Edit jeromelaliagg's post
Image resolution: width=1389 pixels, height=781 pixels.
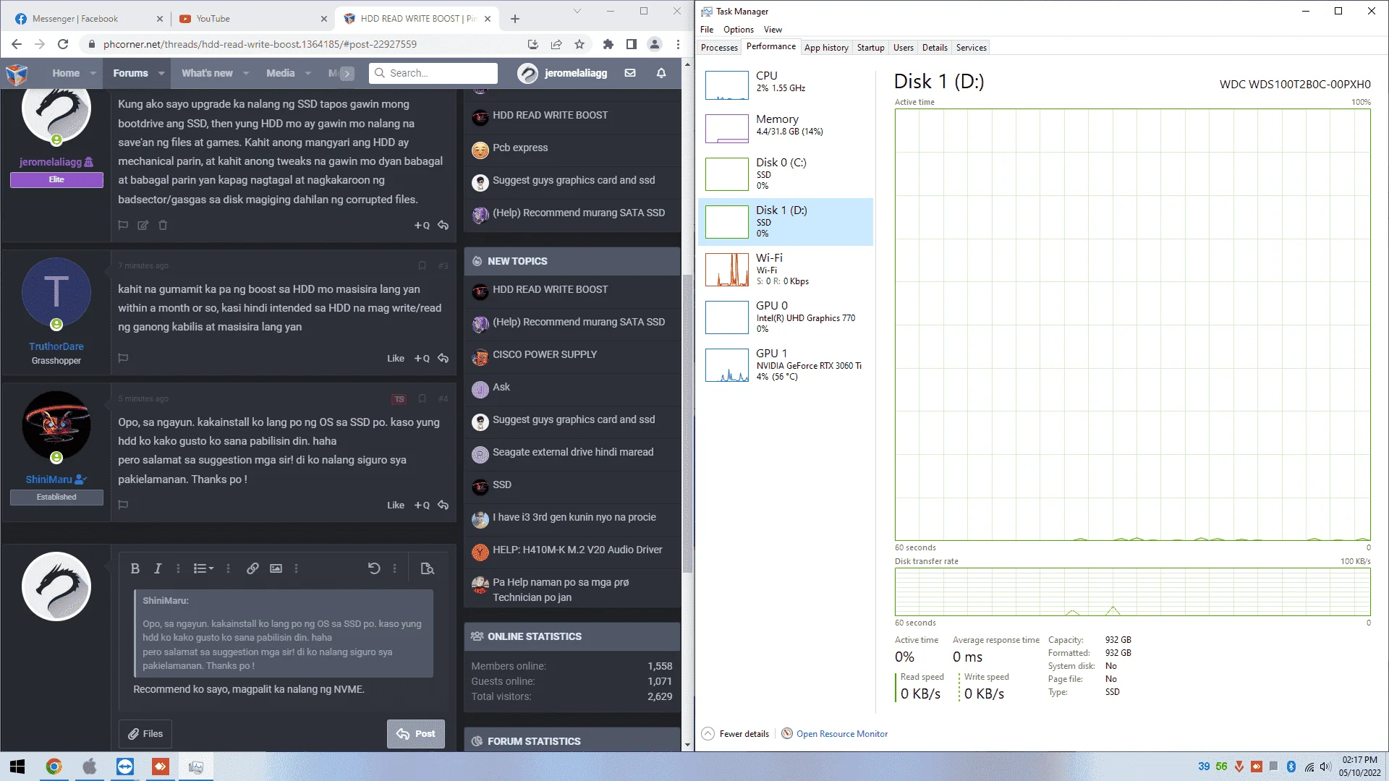[143, 225]
